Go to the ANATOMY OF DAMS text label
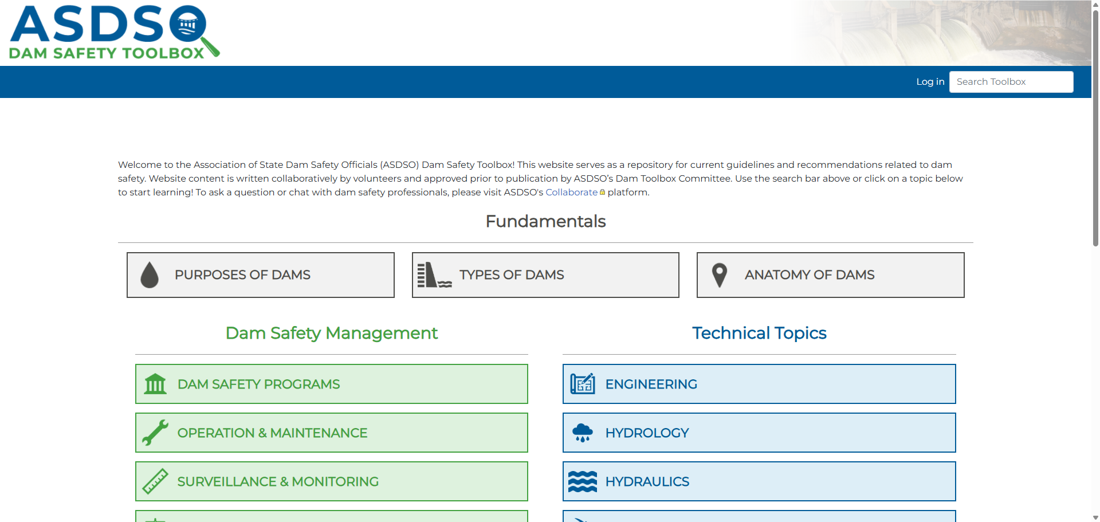Viewport: 1100px width, 522px height. tap(810, 275)
